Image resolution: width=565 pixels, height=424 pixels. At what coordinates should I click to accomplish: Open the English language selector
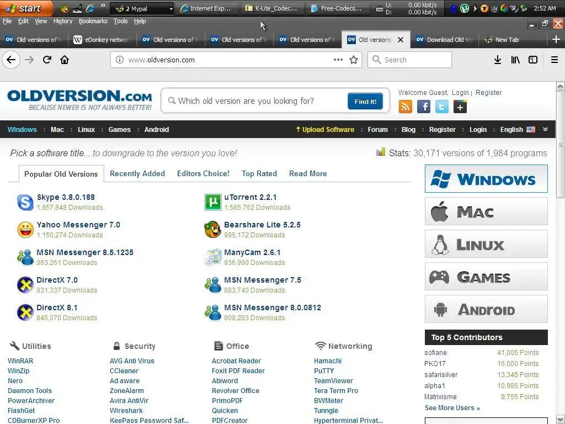pyautogui.click(x=518, y=129)
